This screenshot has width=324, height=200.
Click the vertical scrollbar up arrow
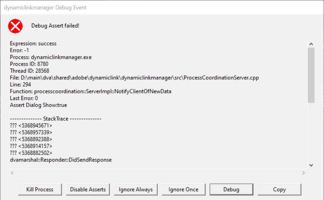click(x=311, y=44)
